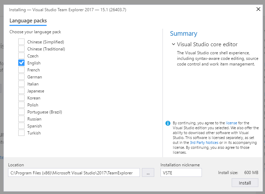Viewport: 265px width, 194px height.
Task: Click the 600 MB install size value
Action: (251, 173)
